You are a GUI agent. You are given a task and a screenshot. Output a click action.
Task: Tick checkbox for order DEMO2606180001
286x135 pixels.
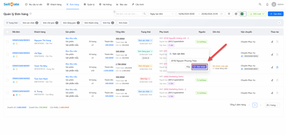(8, 67)
